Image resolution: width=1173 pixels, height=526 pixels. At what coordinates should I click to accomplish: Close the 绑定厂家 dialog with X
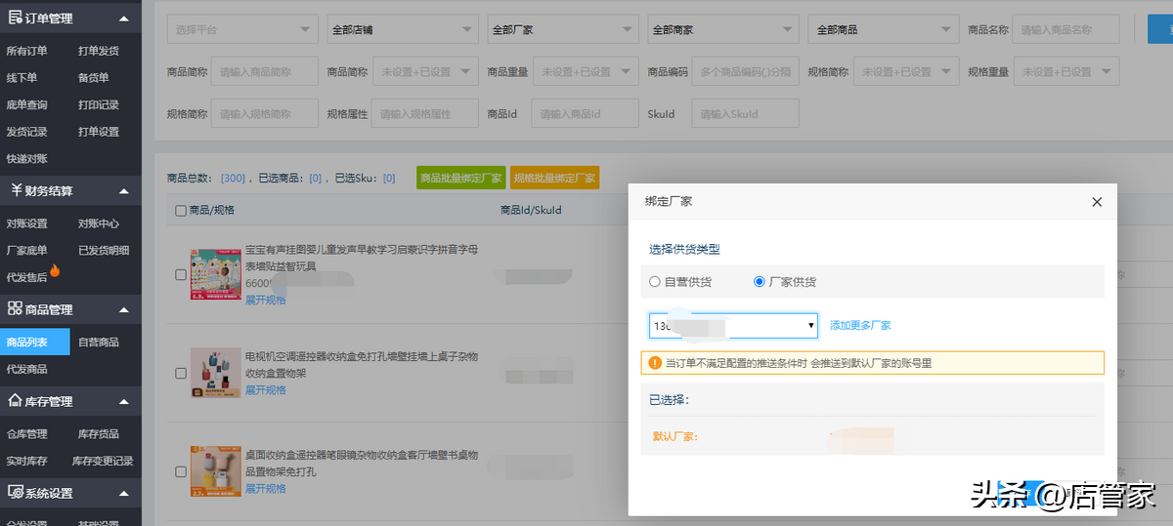pyautogui.click(x=1097, y=201)
